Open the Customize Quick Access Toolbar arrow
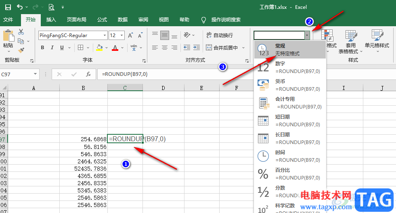Image resolution: width=396 pixels, height=213 pixels. click(63, 7)
